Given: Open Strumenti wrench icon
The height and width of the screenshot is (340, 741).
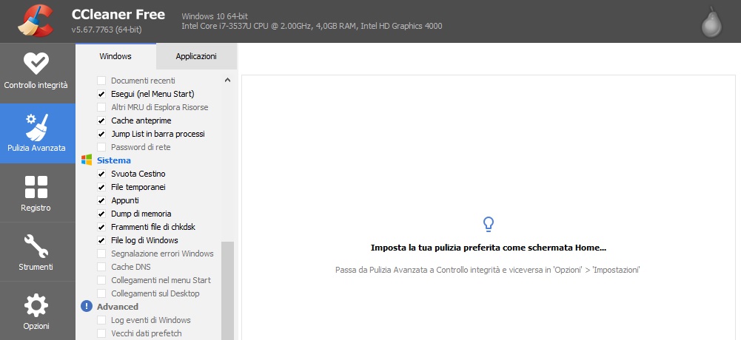Looking at the screenshot, I should pyautogui.click(x=36, y=245).
